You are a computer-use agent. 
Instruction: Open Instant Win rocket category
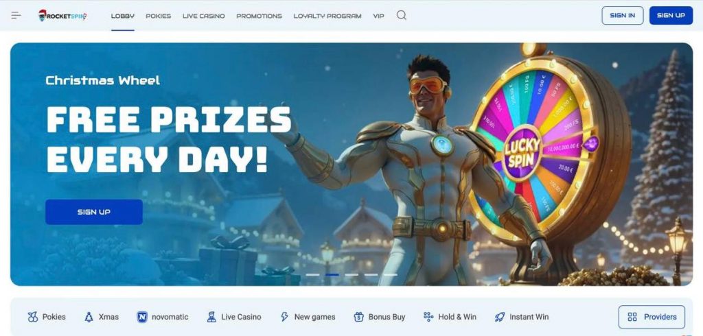coord(522,317)
